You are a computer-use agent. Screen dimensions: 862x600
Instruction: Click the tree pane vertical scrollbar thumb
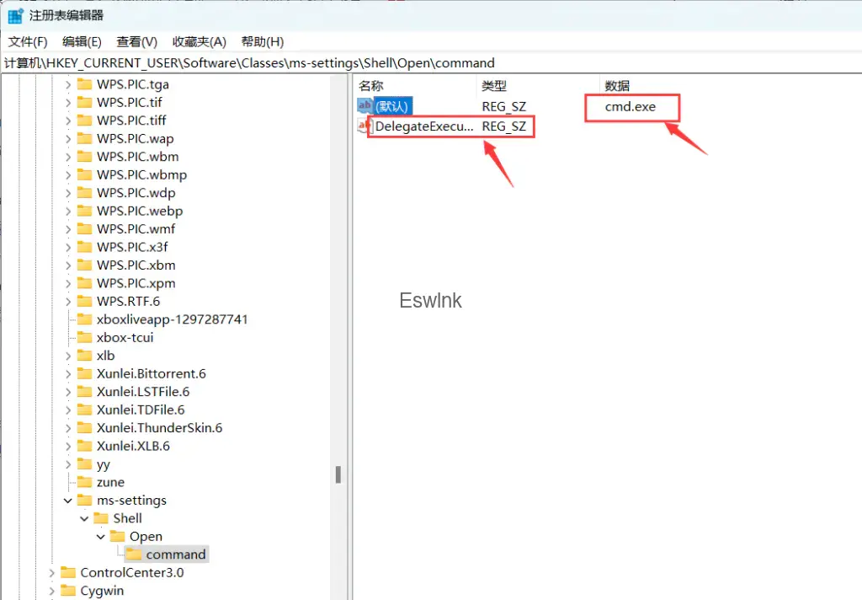(338, 474)
